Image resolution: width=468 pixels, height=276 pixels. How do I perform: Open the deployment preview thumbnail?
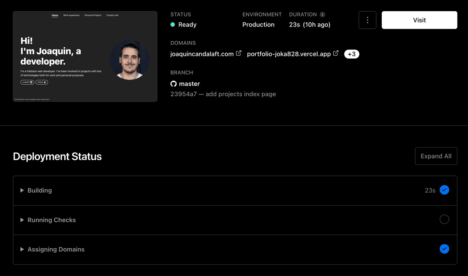pos(85,56)
